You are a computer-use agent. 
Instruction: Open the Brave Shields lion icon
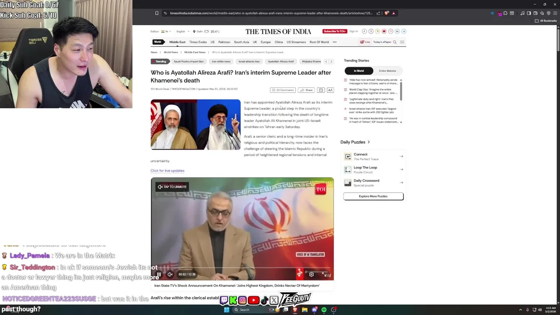387,13
